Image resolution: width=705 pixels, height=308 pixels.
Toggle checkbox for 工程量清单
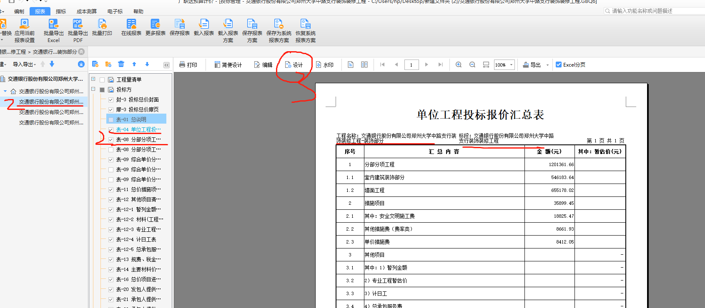pos(102,79)
